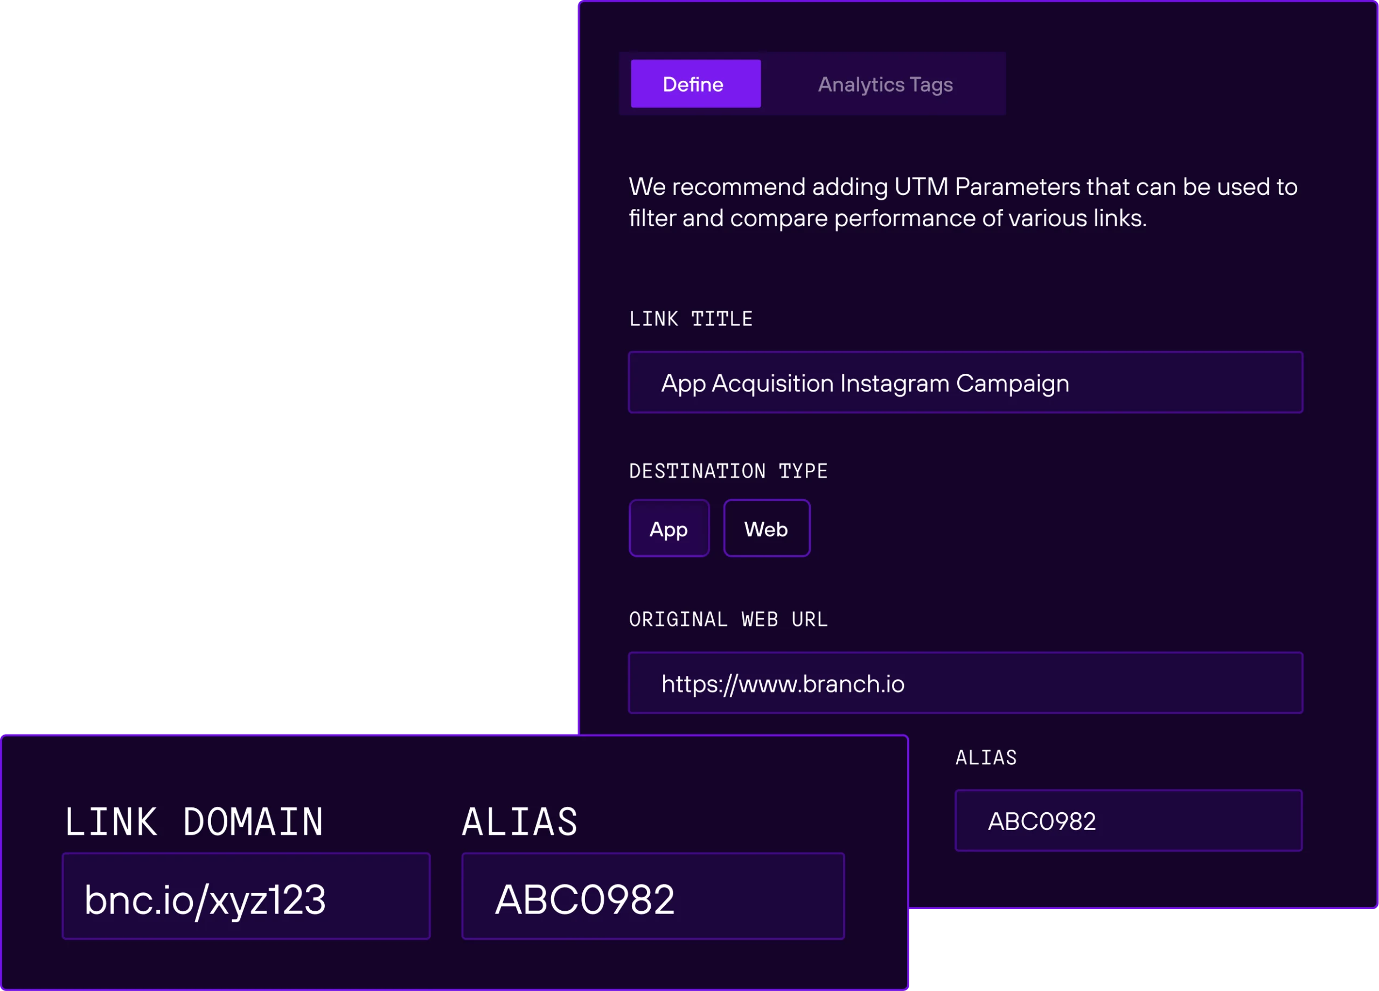Select Web as destination type
This screenshot has width=1379, height=991.
point(766,528)
